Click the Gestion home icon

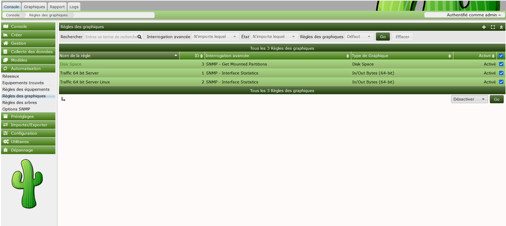pyautogui.click(x=6, y=43)
